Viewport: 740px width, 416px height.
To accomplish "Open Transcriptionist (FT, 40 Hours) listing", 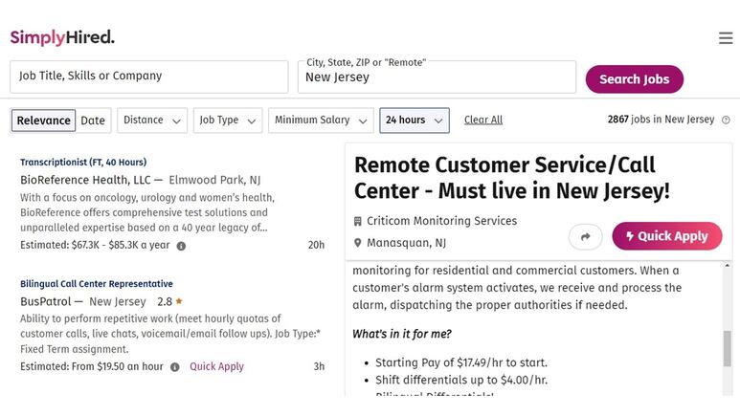I will [83, 163].
